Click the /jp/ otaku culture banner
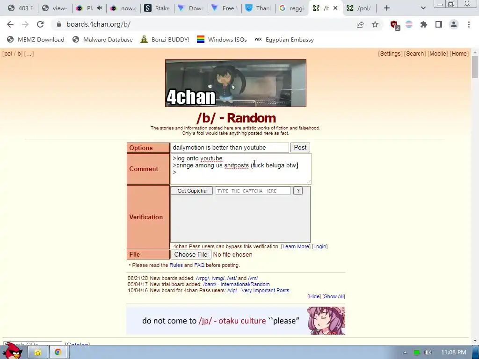Image resolution: width=479 pixels, height=359 pixels. coord(236,321)
